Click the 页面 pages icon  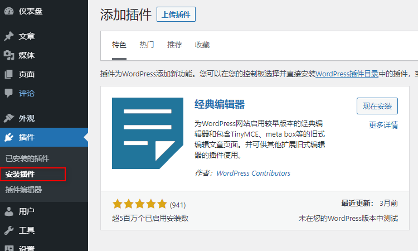pyautogui.click(x=9, y=74)
